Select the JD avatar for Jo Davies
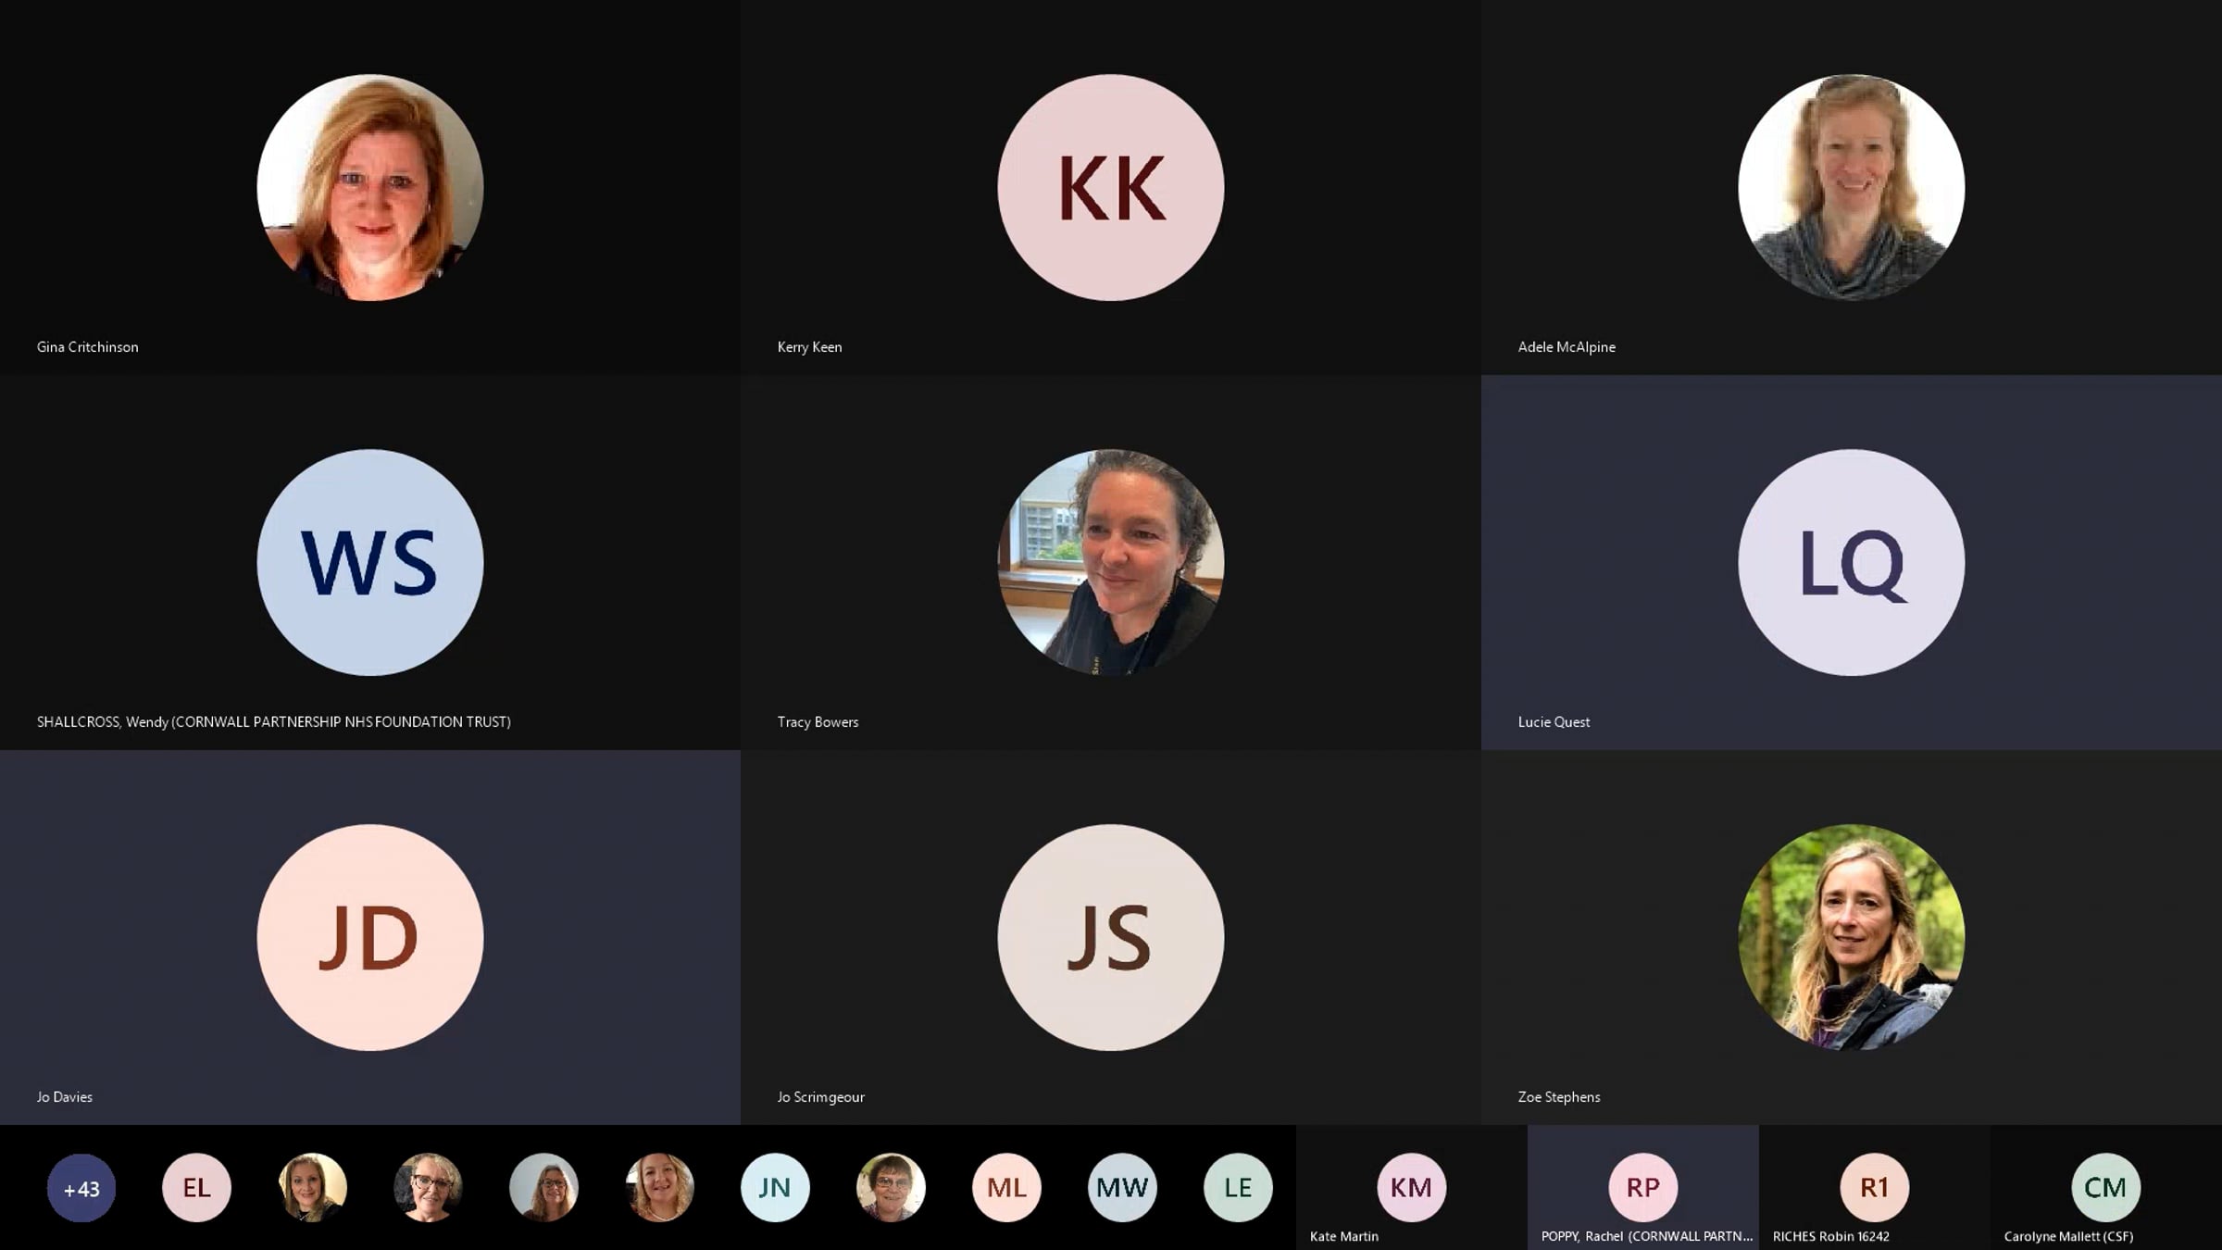The width and height of the screenshot is (2222, 1250). click(x=369, y=938)
